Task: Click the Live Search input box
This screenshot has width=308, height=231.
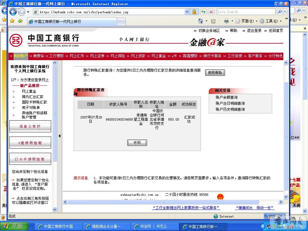Action: pyautogui.click(x=246, y=12)
